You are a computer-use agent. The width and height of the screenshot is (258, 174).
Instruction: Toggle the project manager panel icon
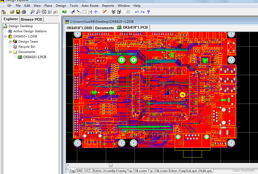4,12
